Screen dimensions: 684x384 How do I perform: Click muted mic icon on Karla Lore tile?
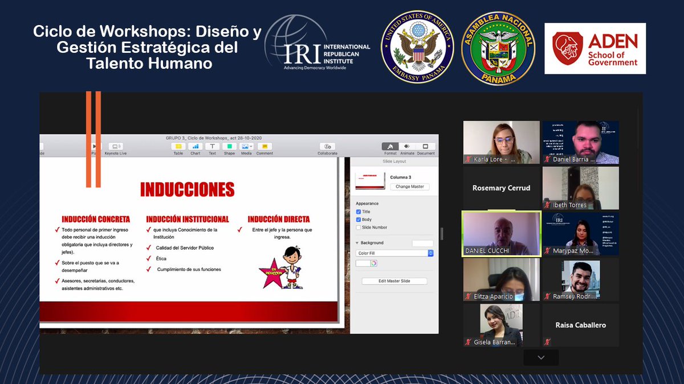469,159
